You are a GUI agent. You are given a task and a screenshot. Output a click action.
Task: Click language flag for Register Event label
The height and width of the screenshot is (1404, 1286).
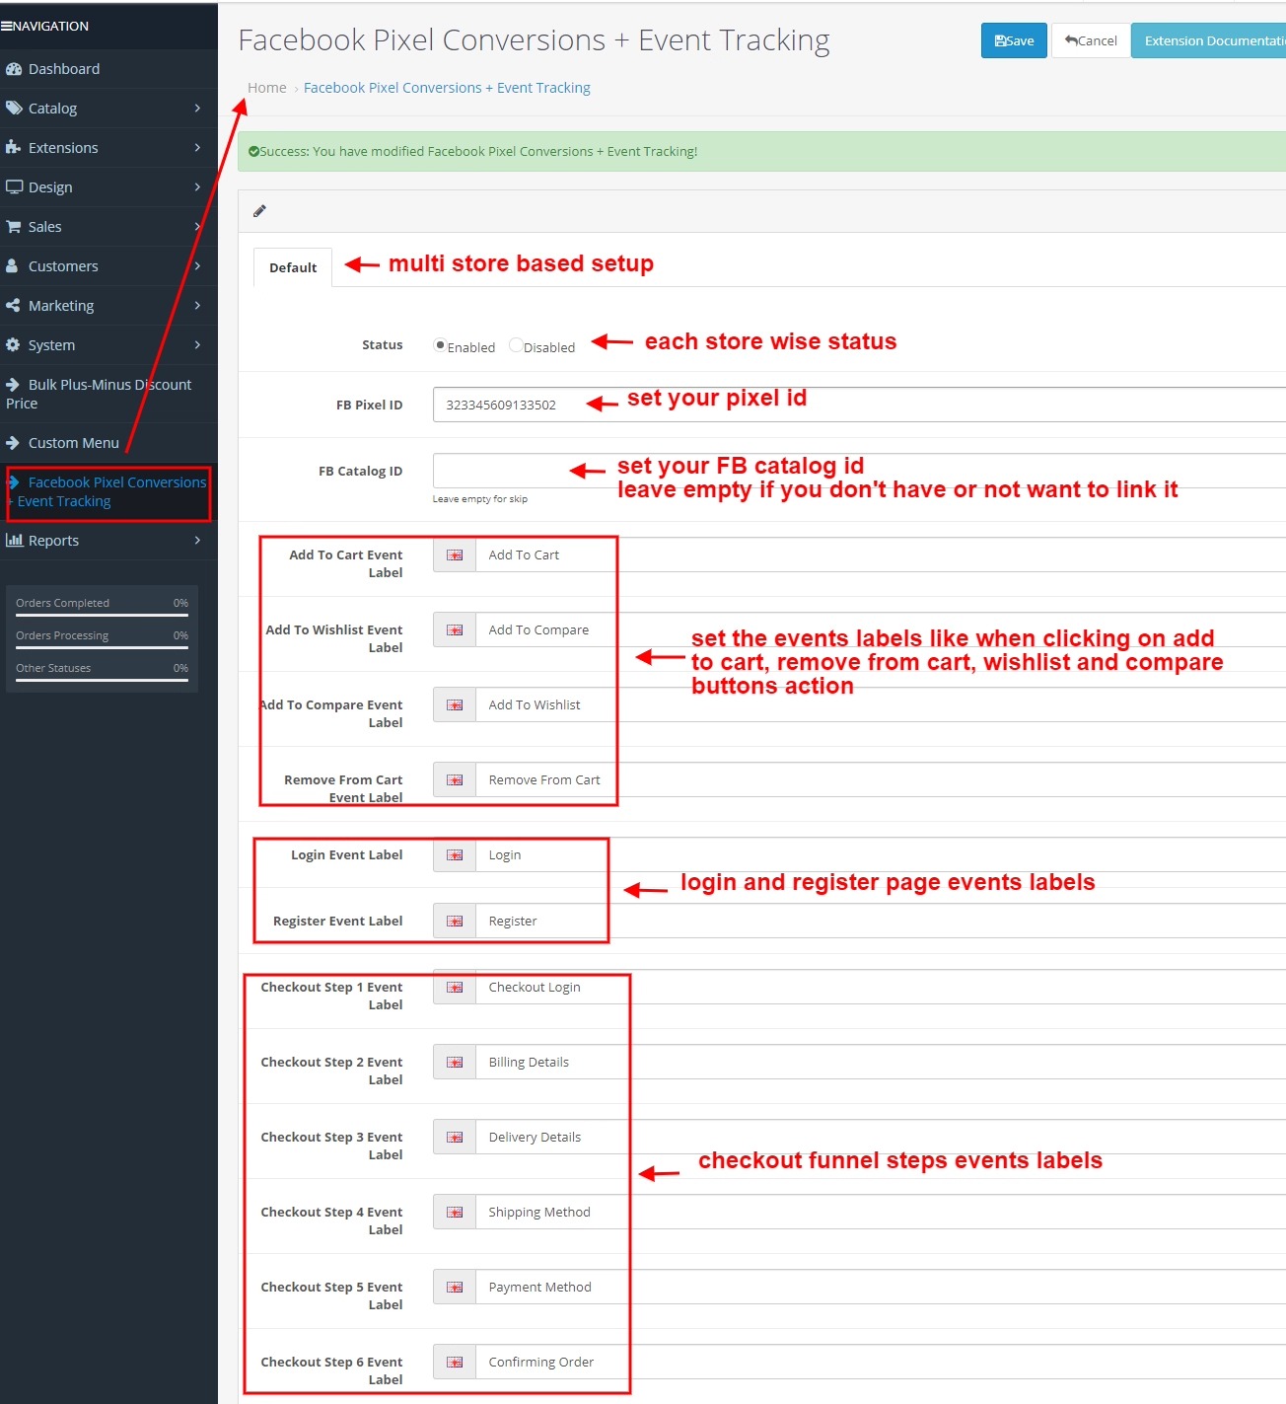coord(455,922)
